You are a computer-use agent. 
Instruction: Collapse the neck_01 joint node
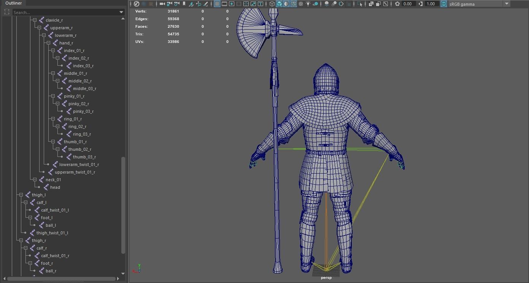[x=35, y=180]
